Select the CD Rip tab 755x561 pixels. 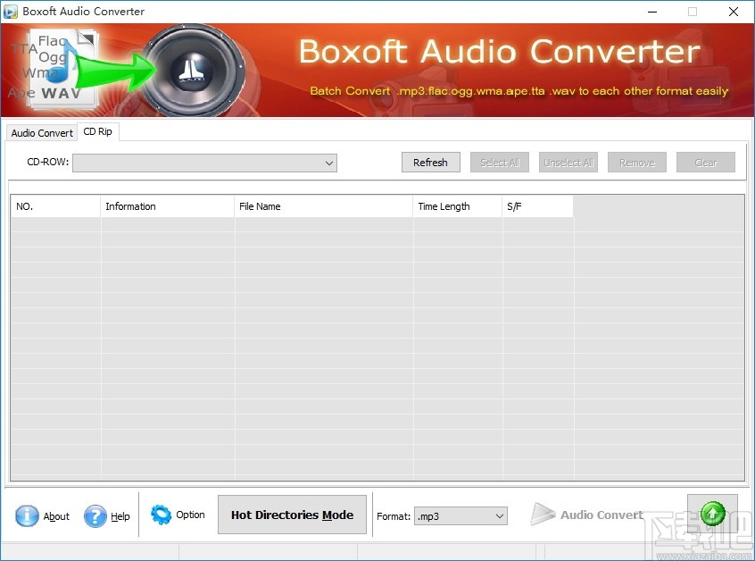tap(98, 130)
